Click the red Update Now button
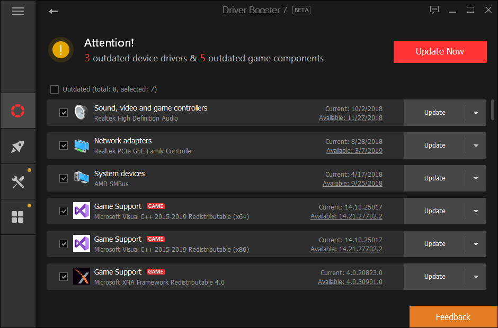This screenshot has height=328, width=498. [440, 52]
